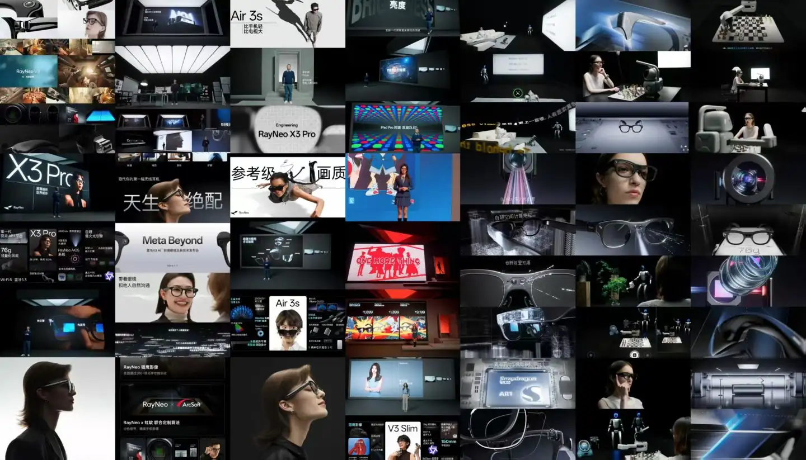Image resolution: width=806 pixels, height=460 pixels.
Task: Open the large X3 Pro stage screen thumbnail
Action: [x=57, y=187]
